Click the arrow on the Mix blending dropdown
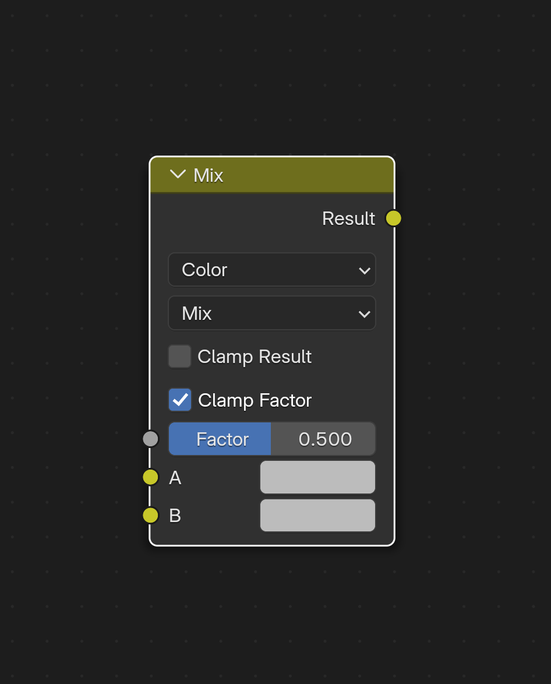The height and width of the screenshot is (684, 551). 364,314
